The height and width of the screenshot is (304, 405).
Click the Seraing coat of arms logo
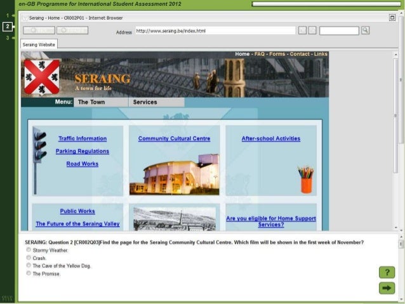point(42,77)
